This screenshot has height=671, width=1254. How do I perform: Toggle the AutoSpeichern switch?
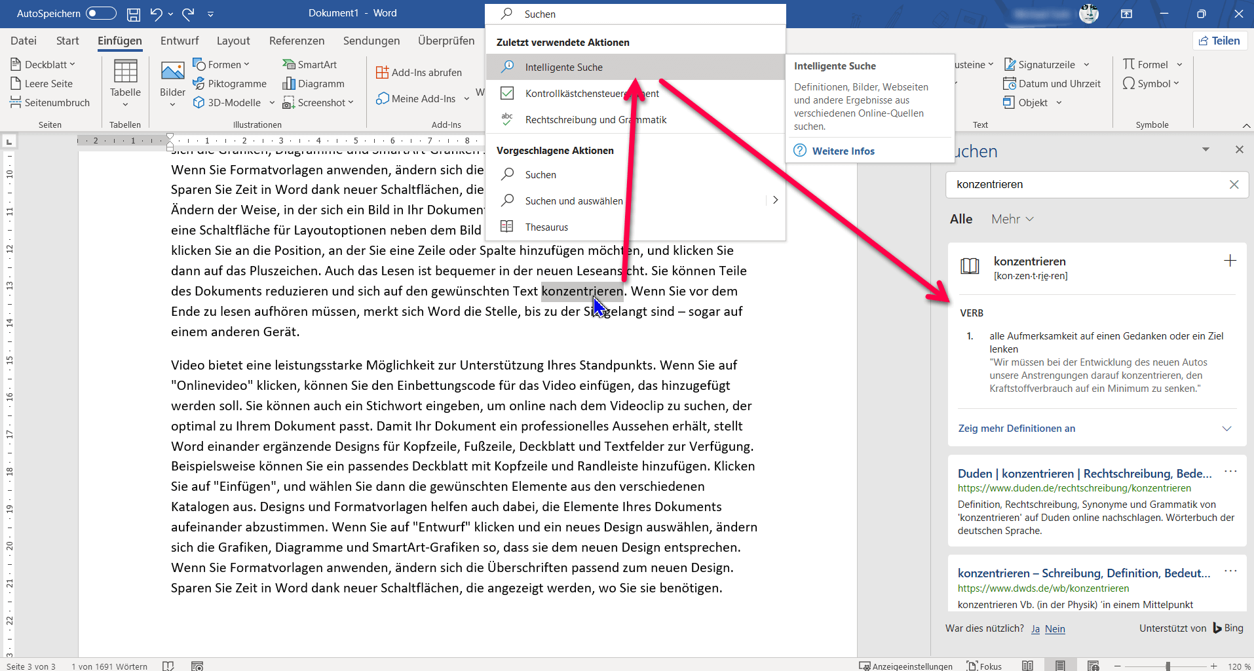tap(101, 13)
